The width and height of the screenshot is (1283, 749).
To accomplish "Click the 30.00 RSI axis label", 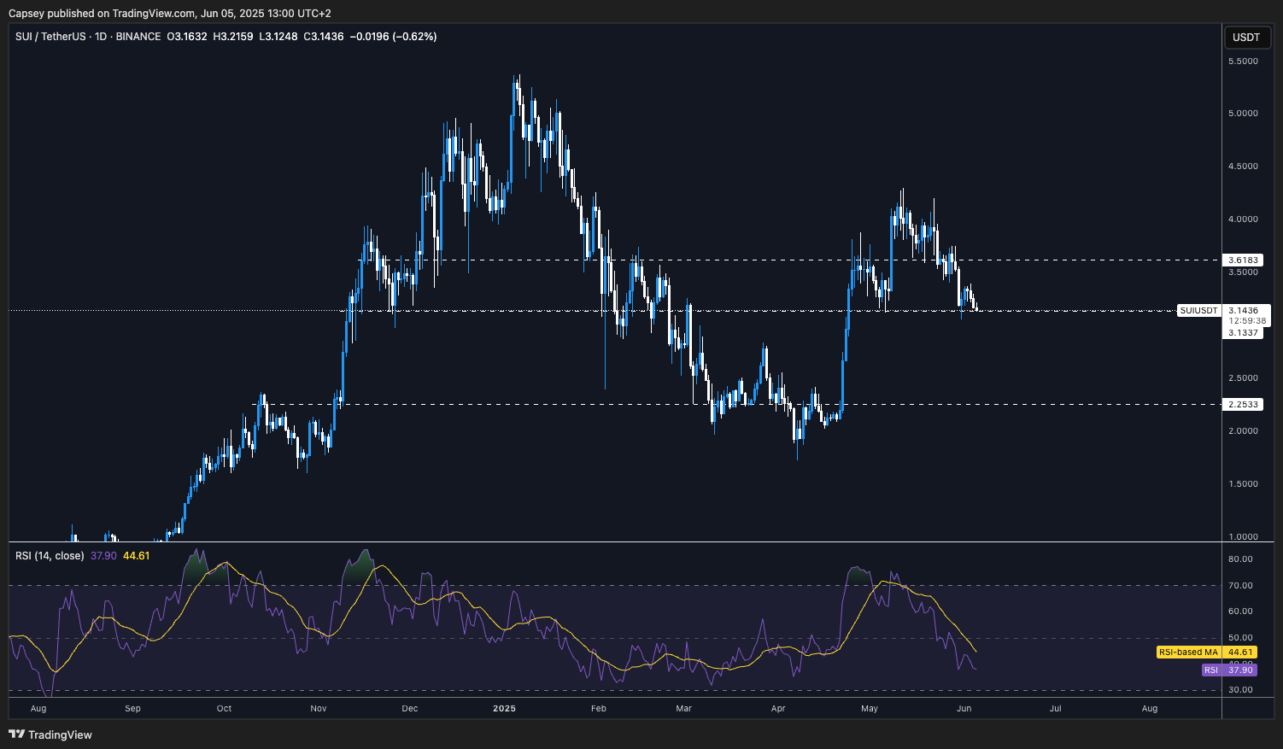I will pos(1240,690).
